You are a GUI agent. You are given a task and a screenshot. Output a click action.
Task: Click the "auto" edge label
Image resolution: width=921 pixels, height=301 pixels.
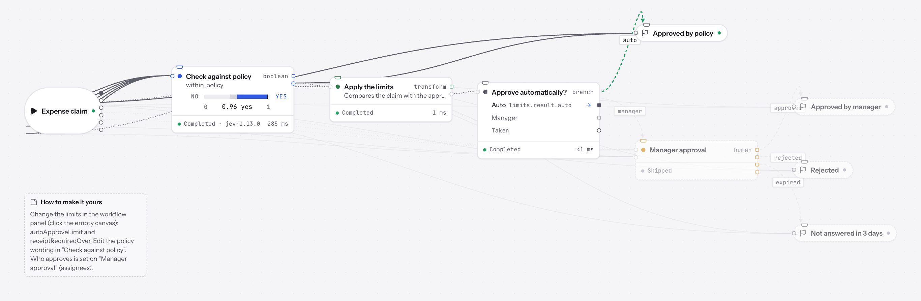pyautogui.click(x=630, y=40)
